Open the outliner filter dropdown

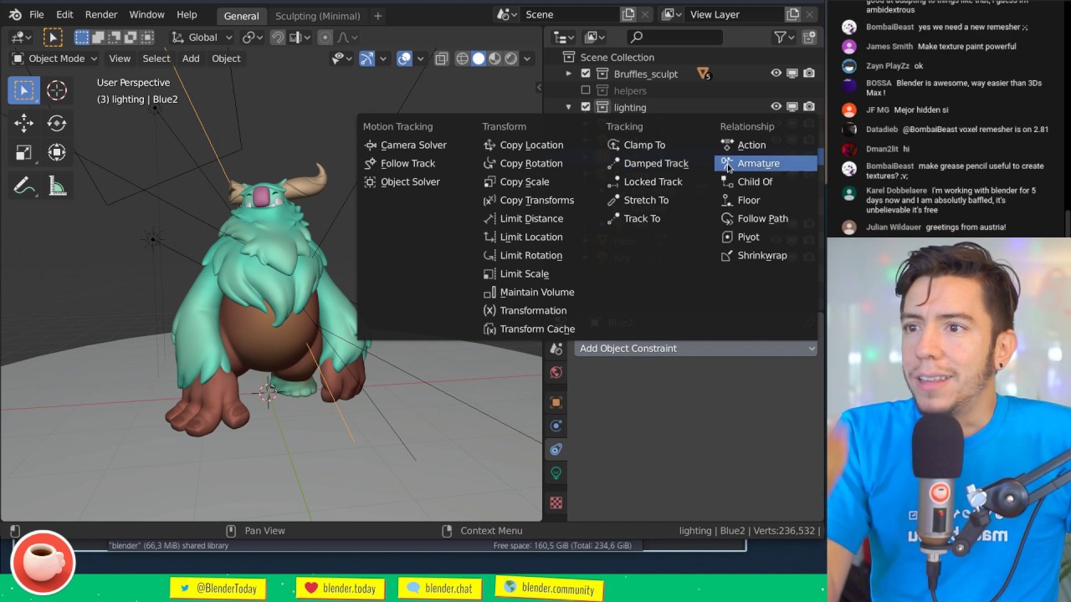783,37
